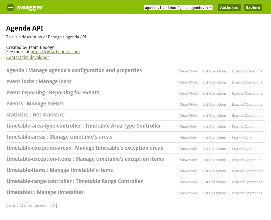Toggle Show/Hide for the timetables section

click(x=188, y=193)
